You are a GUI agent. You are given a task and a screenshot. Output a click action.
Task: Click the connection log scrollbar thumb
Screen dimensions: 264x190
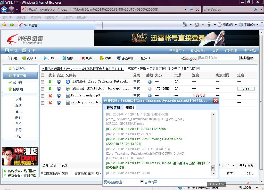pos(213,168)
